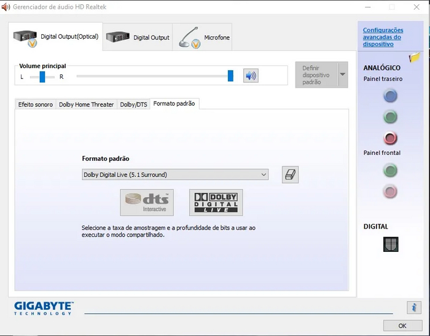Open Configurações avançadas do dispositivo link
Viewport: 430px width, 336px height.
[x=383, y=37]
